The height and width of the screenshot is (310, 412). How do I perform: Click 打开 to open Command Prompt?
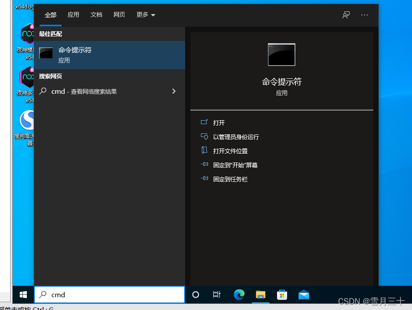tap(219, 122)
